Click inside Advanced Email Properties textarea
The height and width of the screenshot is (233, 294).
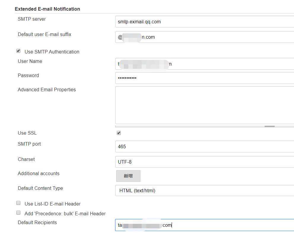204,105
